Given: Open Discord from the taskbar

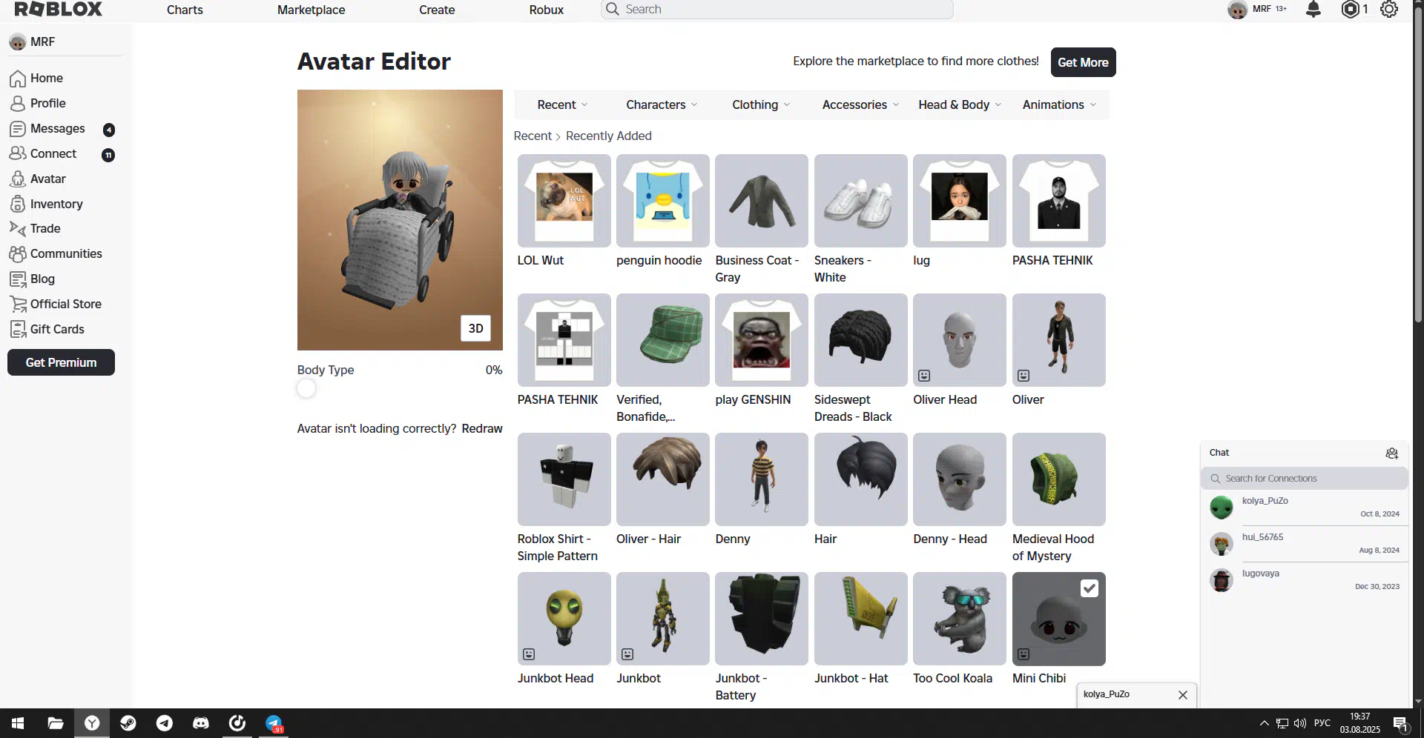Looking at the screenshot, I should click(x=201, y=723).
